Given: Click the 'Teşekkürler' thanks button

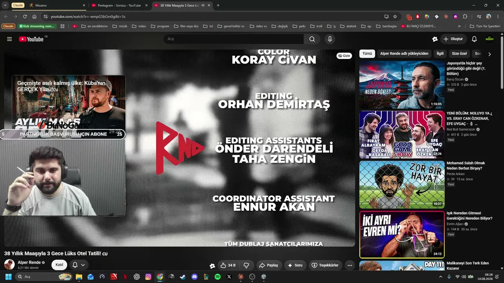Looking at the screenshot, I should point(325,265).
